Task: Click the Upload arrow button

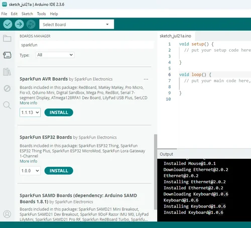Action: tap(19, 24)
